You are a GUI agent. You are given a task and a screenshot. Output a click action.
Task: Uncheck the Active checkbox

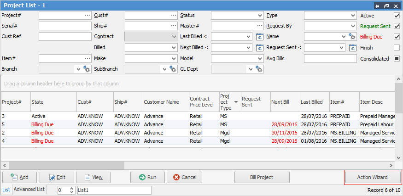397,16
